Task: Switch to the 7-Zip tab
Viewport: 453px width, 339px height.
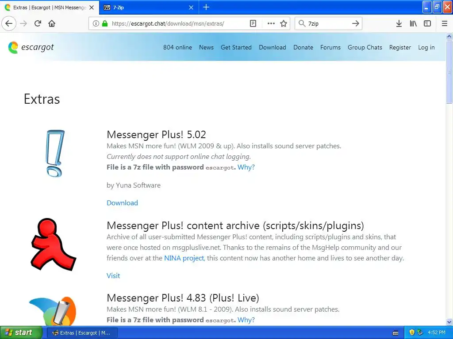Action: (x=149, y=8)
